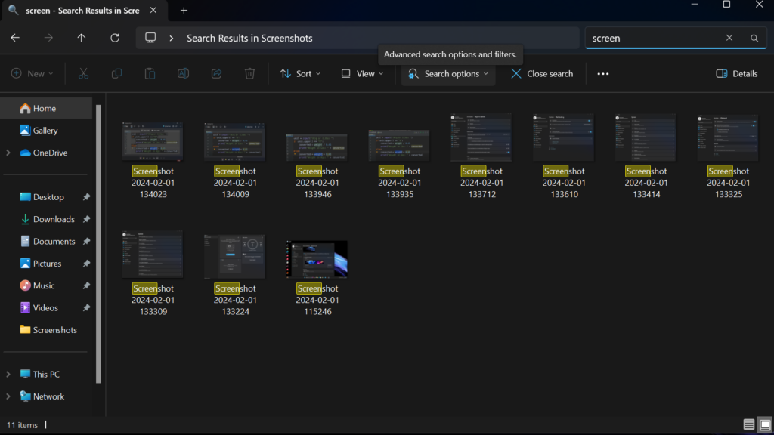This screenshot has width=774, height=435.
Task: Switch to details view via status bar icon
Action: click(748, 424)
